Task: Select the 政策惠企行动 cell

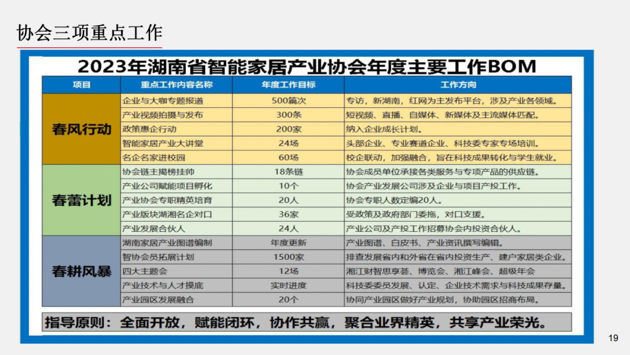Action: [x=176, y=129]
